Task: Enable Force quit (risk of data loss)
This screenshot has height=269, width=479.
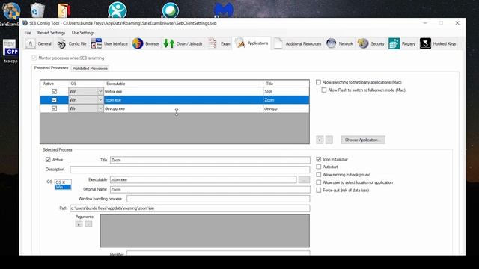Action: [319, 190]
